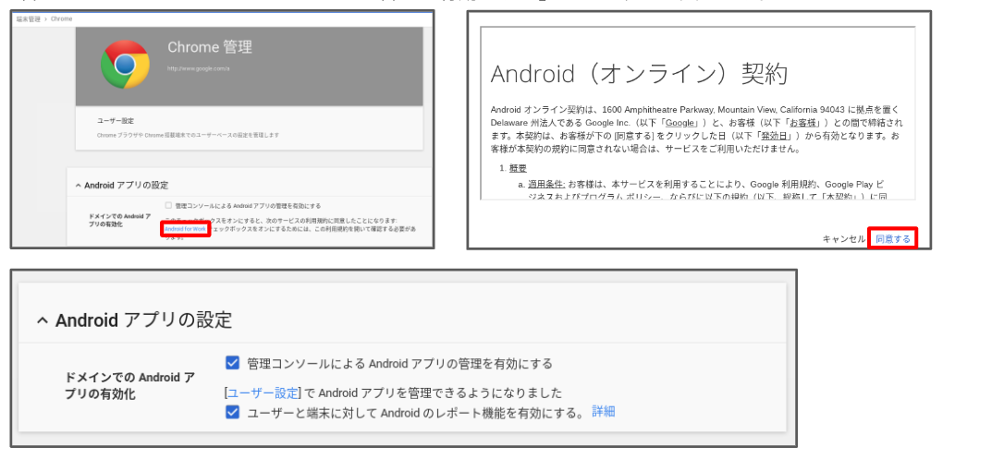Viewport: 1004px width, 459px height.
Task: Collapse small Android アプリの設定 chevron in Chrome screenshot
Action: coord(79,186)
